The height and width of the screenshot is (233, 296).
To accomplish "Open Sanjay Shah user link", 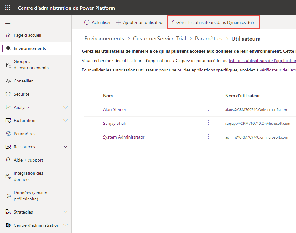I will coord(115,123).
